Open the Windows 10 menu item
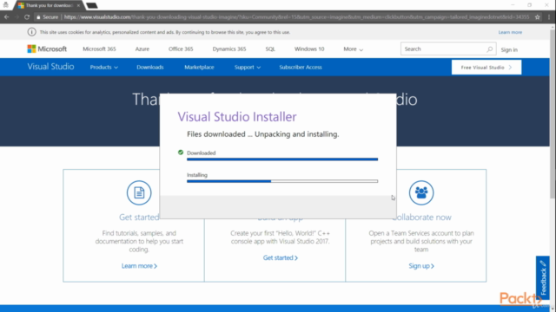Screen dimensions: 556x312 (309, 49)
